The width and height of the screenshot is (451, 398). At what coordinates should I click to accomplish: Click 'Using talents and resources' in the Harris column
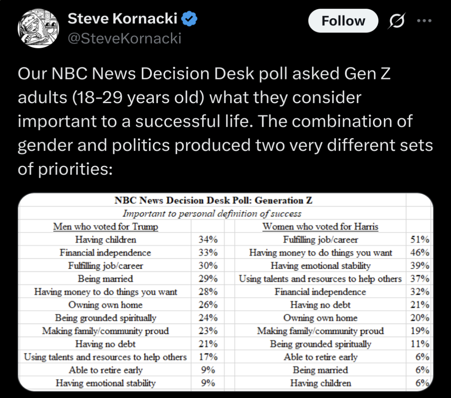pyautogui.click(x=320, y=279)
